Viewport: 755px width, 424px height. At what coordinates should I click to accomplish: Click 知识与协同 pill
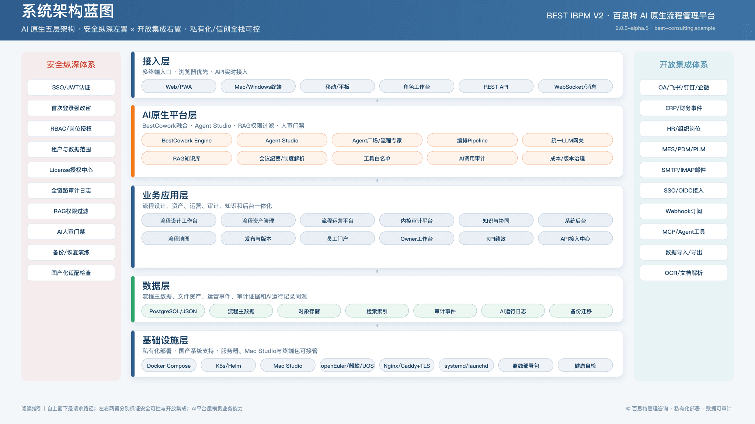(496, 220)
